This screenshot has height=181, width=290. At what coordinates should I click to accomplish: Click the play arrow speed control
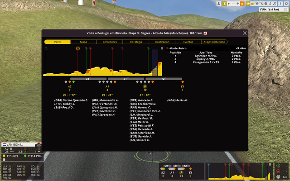tap(229, 4)
